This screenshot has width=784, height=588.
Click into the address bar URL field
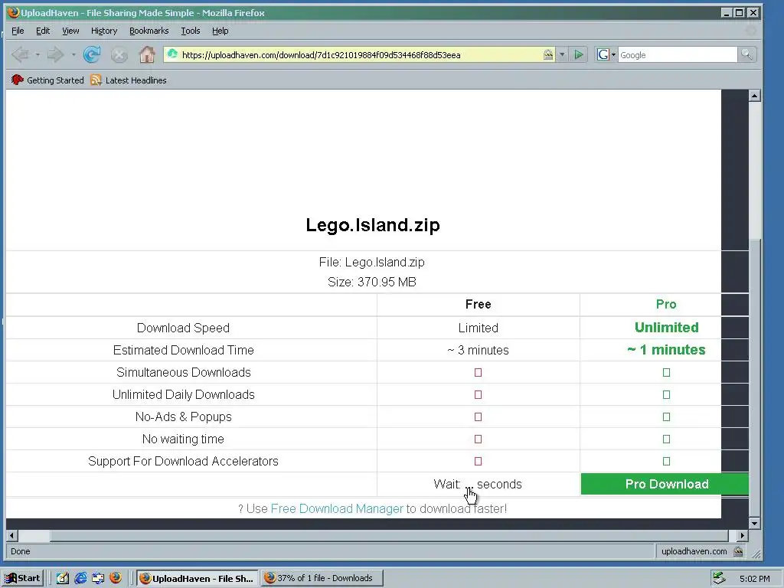(x=360, y=54)
